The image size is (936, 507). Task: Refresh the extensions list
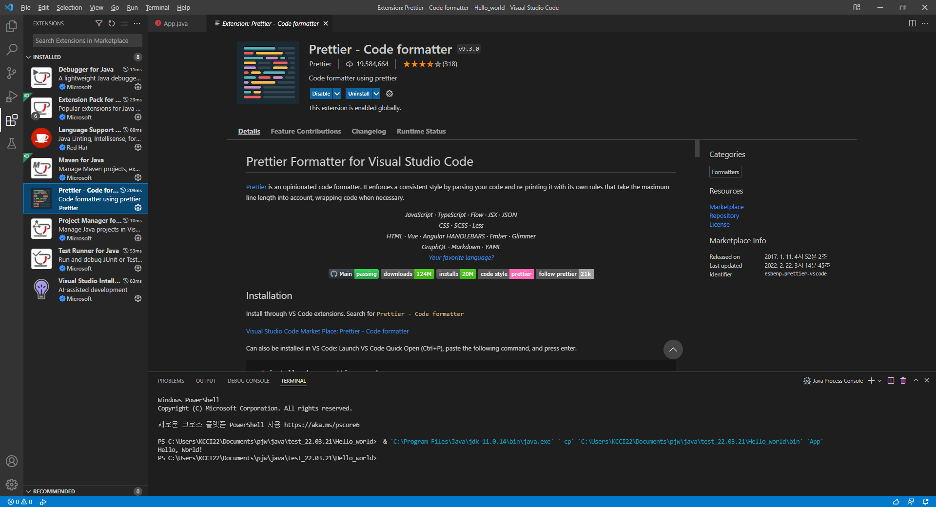tap(112, 23)
